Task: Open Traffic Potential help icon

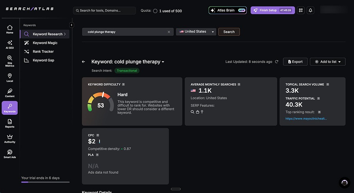Action: click(x=318, y=98)
